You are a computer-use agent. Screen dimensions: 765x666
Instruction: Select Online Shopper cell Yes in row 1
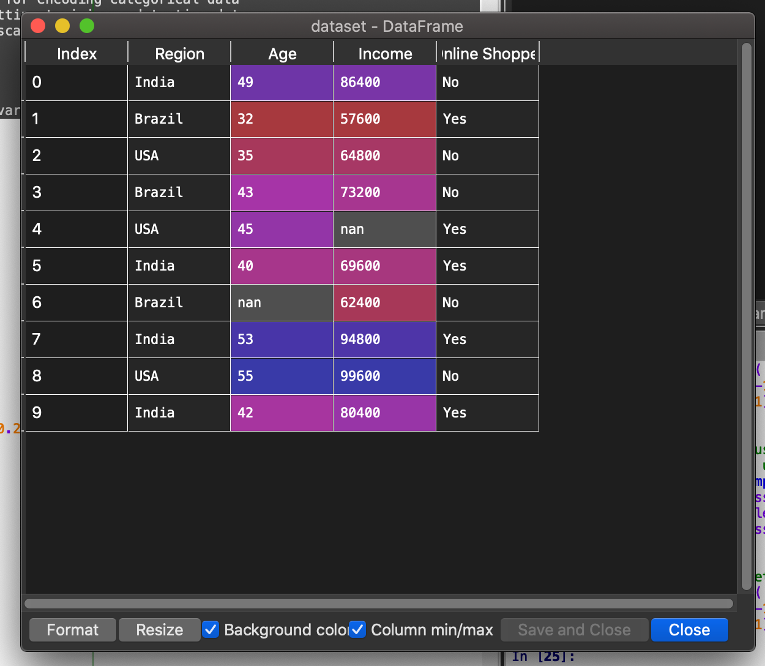click(487, 119)
